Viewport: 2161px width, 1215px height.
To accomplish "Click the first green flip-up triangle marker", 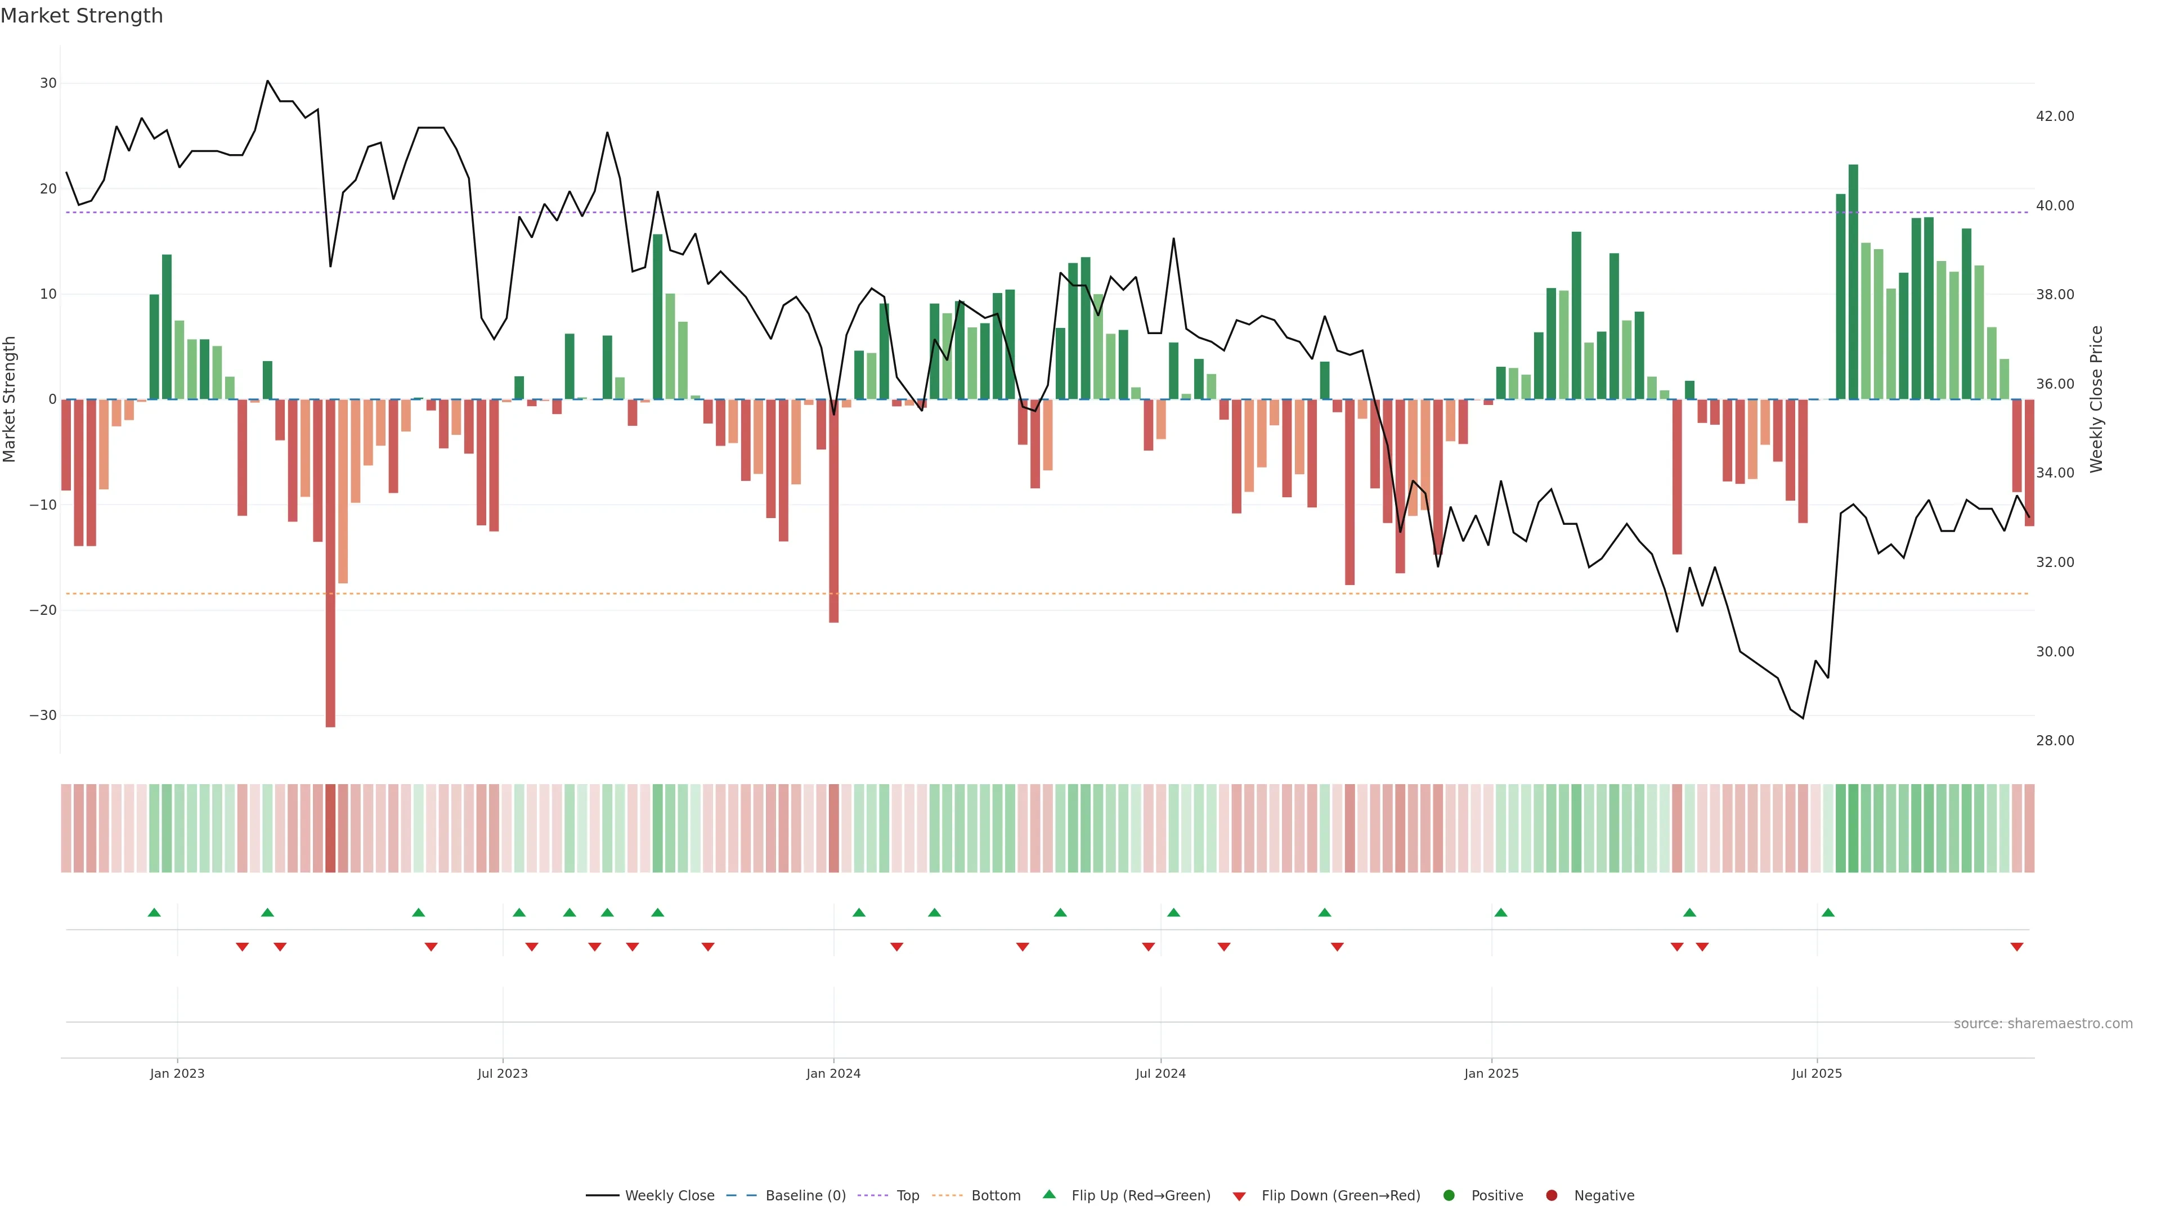I will (154, 912).
